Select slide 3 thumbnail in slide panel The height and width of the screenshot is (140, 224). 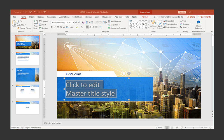click(x=27, y=75)
